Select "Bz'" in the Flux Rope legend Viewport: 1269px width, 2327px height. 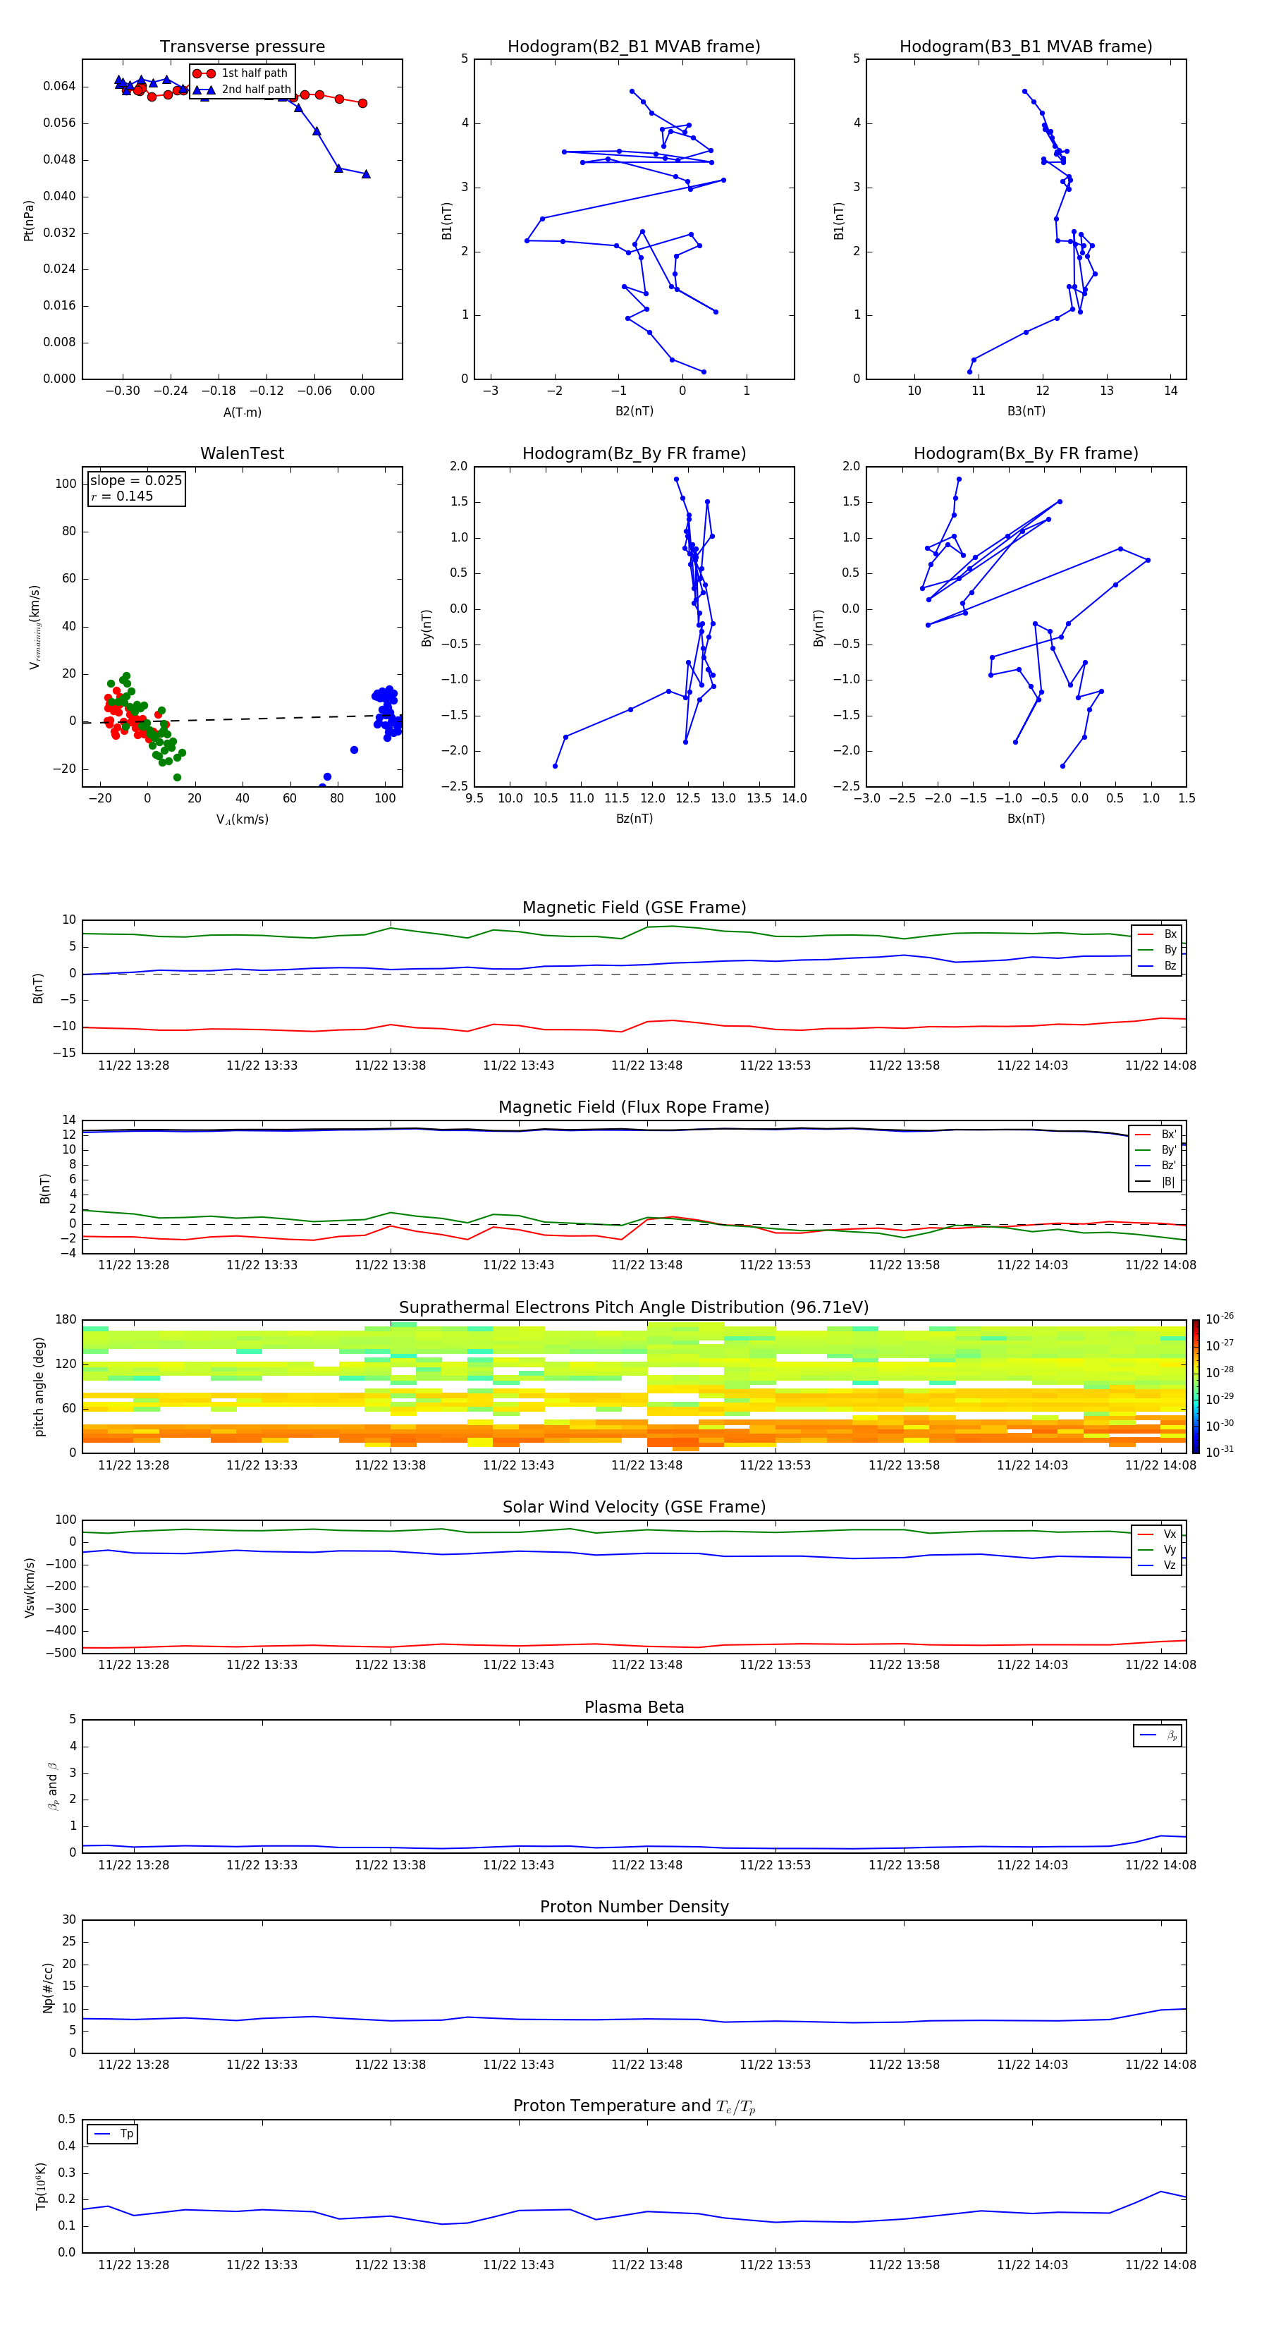pyautogui.click(x=1156, y=1166)
